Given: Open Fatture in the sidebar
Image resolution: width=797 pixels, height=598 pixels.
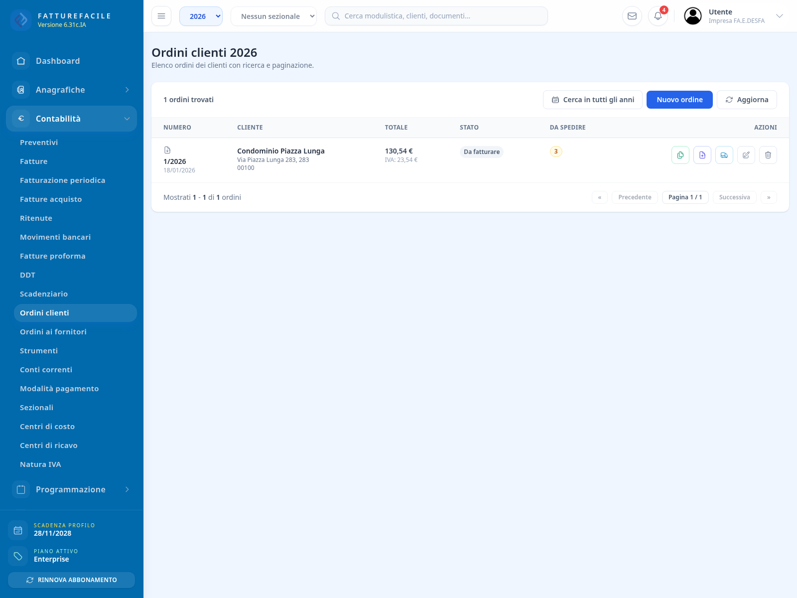Looking at the screenshot, I should coord(75,161).
